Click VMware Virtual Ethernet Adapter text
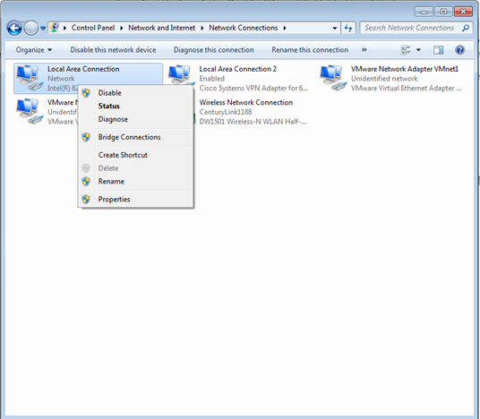 click(406, 88)
